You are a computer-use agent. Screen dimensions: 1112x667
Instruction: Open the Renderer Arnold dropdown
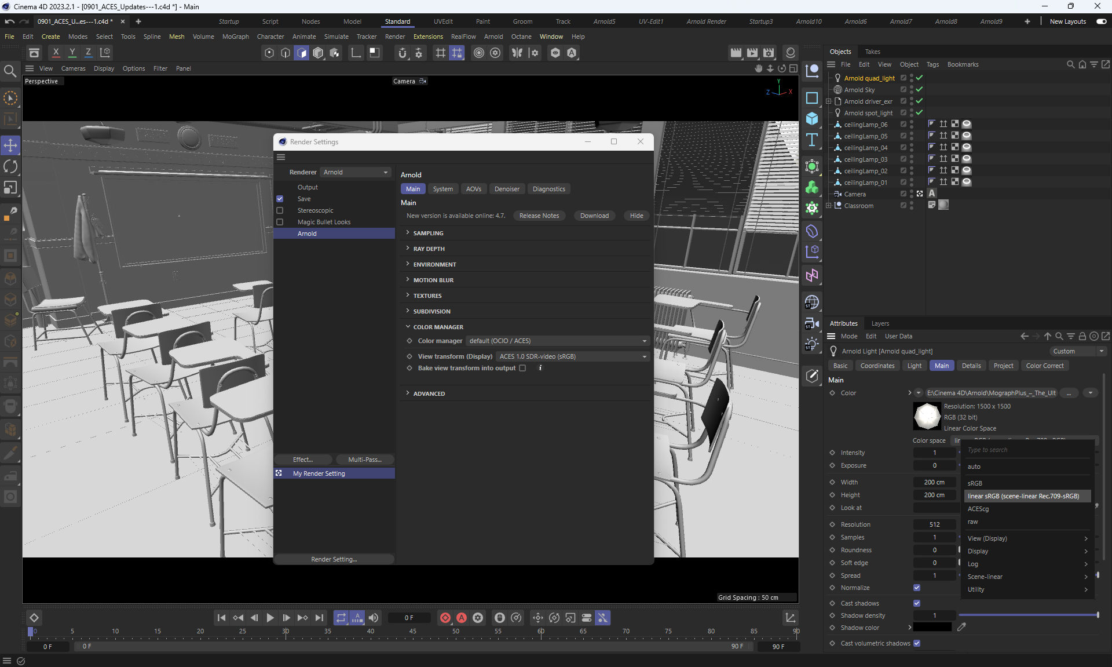click(x=356, y=172)
